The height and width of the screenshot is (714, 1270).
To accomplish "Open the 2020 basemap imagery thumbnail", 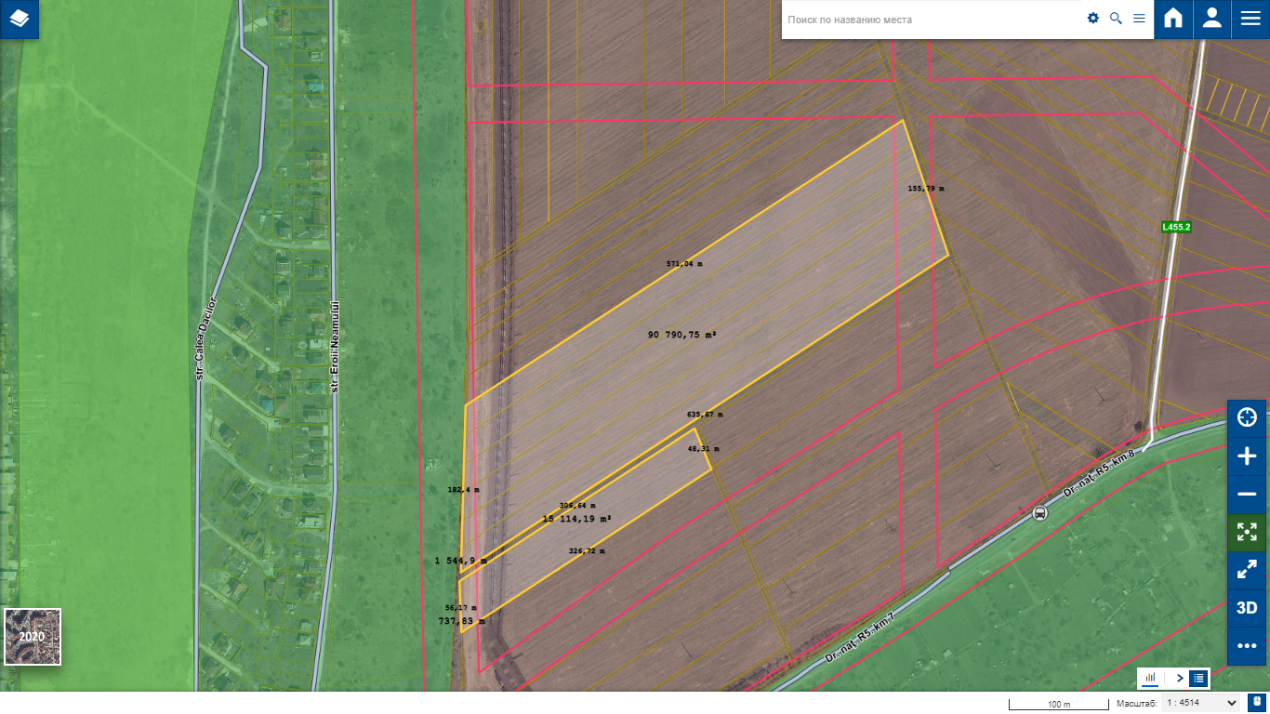I will (x=33, y=637).
